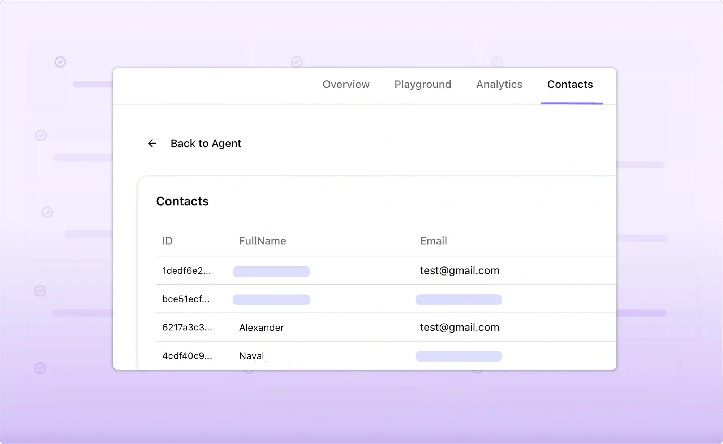The width and height of the screenshot is (723, 444).
Task: Click the name Alexander
Action: tap(261, 328)
